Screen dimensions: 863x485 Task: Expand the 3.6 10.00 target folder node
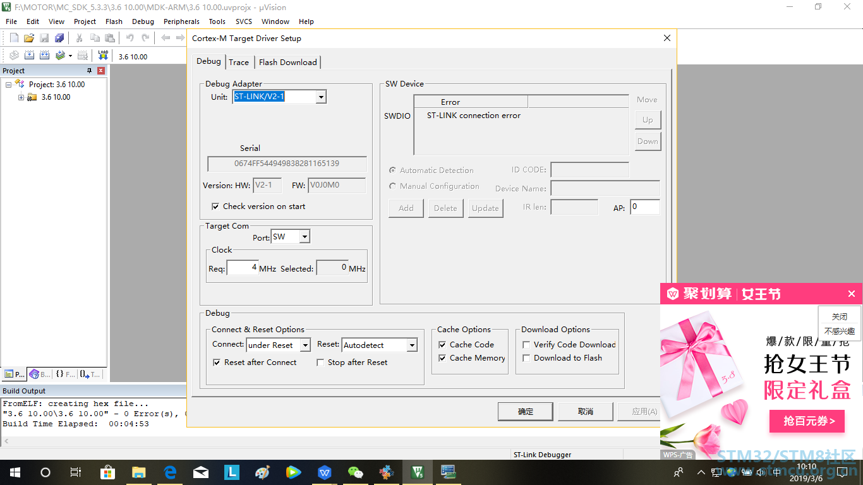[x=21, y=97]
